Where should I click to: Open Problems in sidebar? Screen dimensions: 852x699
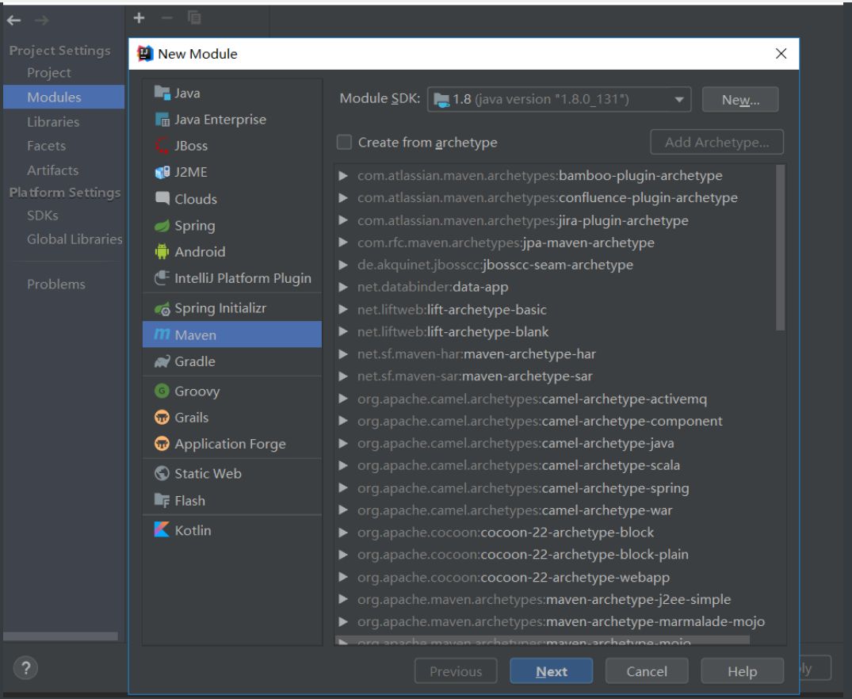(56, 284)
